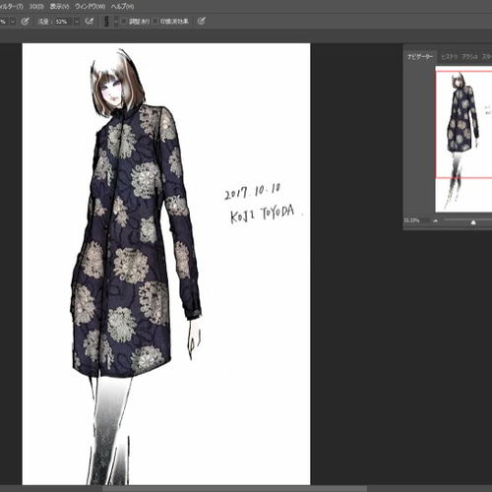This screenshot has height=492, width=492.
Task: Open the sample preset dropdown before 調整あり
Action: [x=116, y=22]
